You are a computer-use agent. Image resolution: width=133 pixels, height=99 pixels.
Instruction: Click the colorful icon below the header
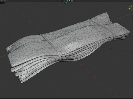click(x=67, y=3)
